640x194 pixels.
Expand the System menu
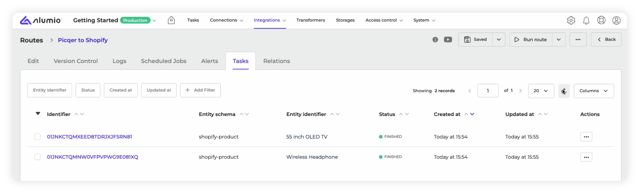coord(424,20)
